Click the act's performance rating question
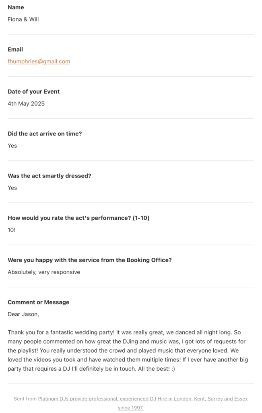This screenshot has width=262, height=413. pos(78,218)
